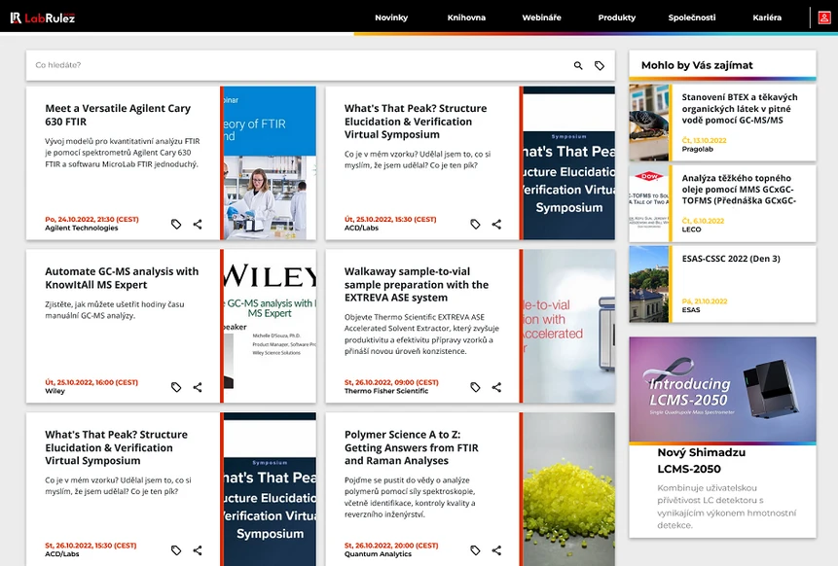Viewport: 838px width, 566px height.
Task: Open 'Meet a Versatile Agilent Cary 630 FTIR' title
Action: (x=118, y=115)
